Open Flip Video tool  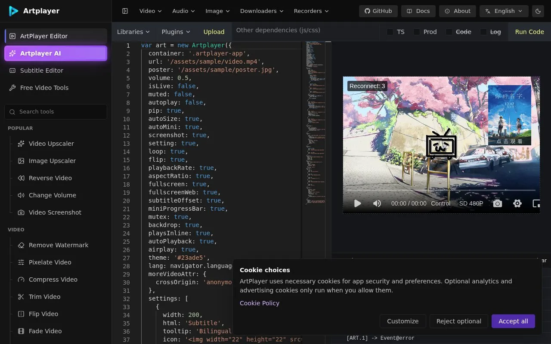click(43, 314)
